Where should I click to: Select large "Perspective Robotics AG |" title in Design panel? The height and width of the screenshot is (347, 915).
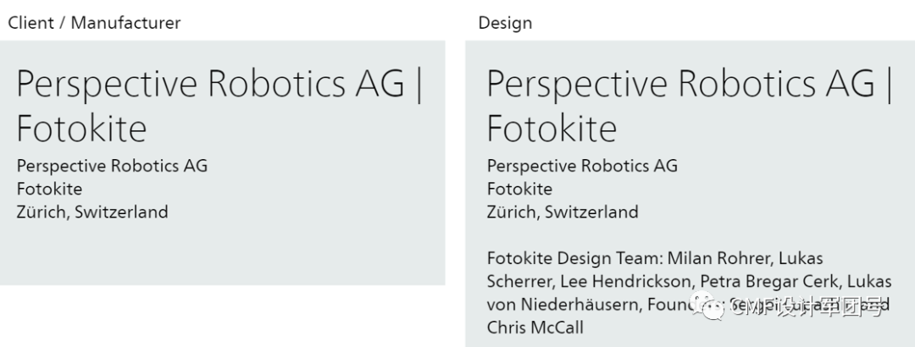690,85
